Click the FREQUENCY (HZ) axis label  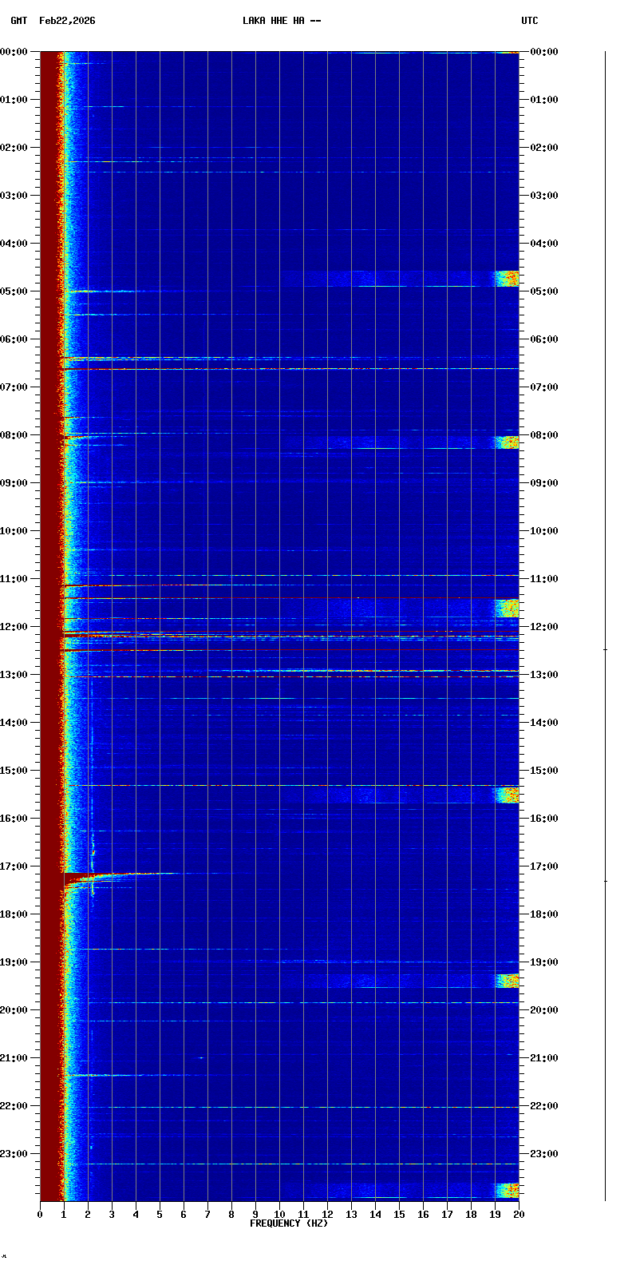[289, 1223]
